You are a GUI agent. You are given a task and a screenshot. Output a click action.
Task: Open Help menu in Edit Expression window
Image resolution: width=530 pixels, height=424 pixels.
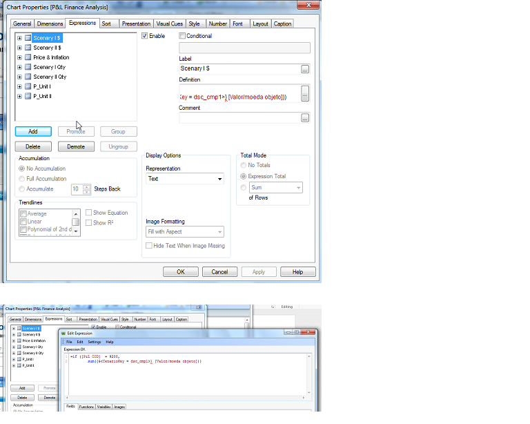pyautogui.click(x=110, y=342)
